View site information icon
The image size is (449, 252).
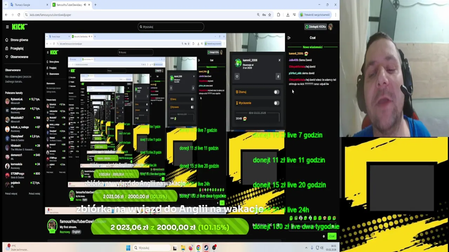[x=26, y=15]
